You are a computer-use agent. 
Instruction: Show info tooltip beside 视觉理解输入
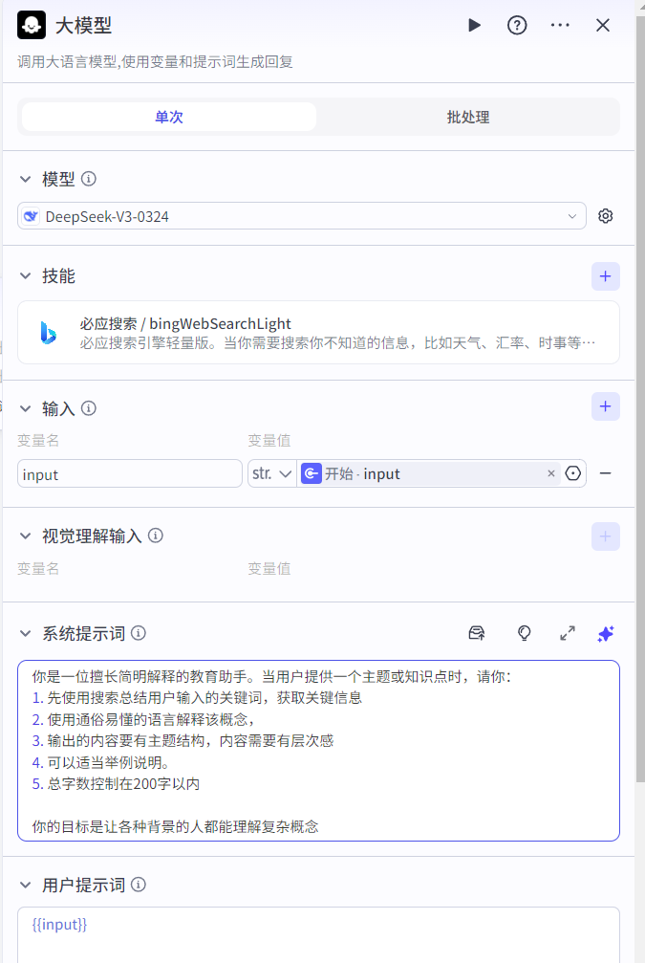(x=156, y=536)
